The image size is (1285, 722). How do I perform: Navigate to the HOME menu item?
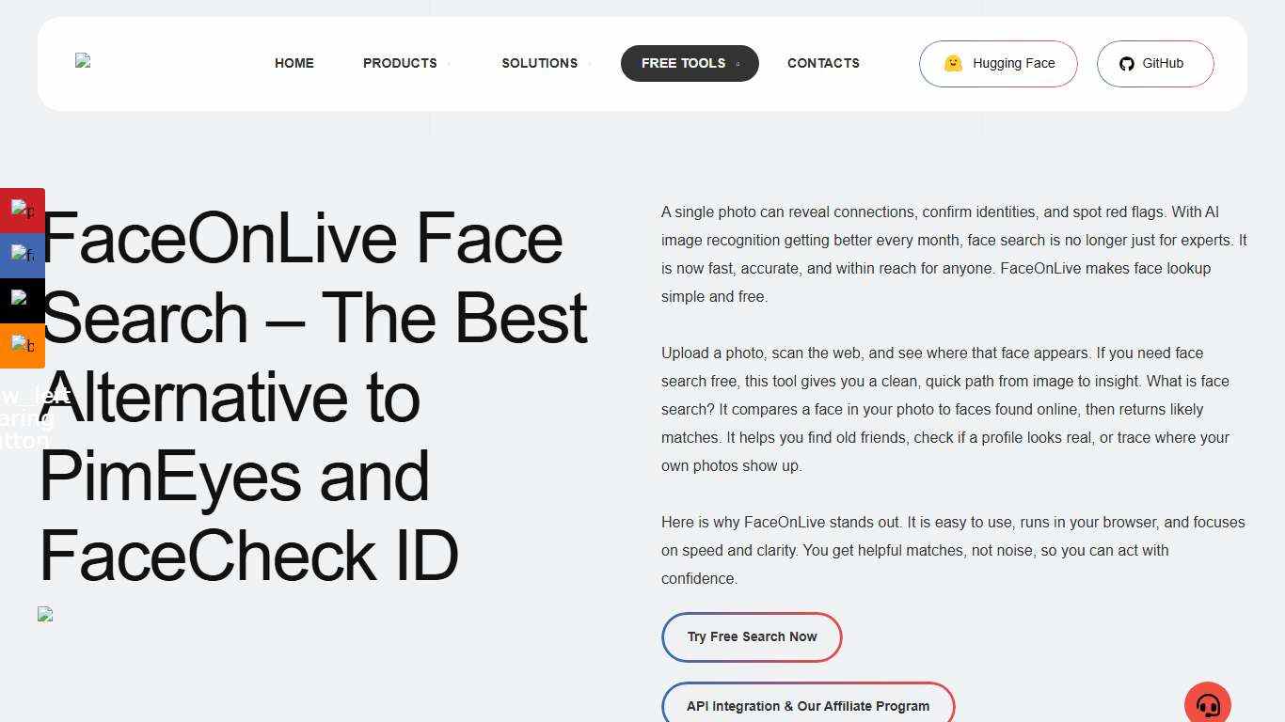pos(293,63)
